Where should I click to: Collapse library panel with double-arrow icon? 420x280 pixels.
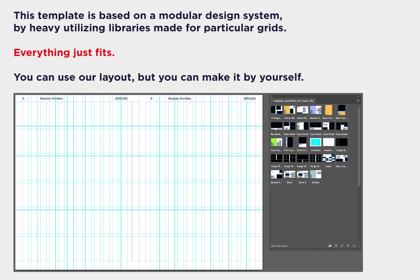358,96
